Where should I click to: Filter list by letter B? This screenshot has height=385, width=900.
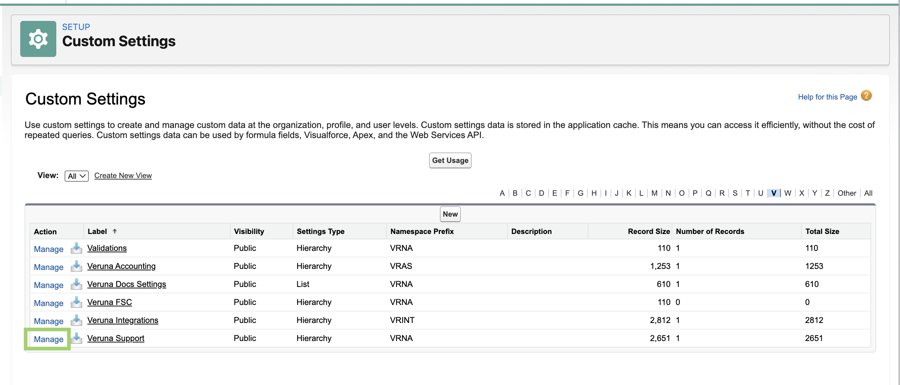tap(515, 193)
